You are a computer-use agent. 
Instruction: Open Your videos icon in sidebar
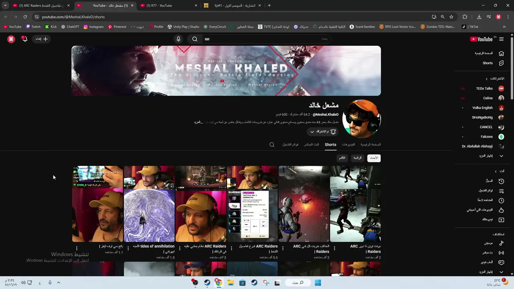pos(501,220)
